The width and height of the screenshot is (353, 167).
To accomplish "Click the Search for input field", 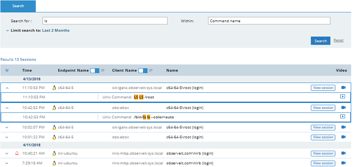I will click(105, 21).
